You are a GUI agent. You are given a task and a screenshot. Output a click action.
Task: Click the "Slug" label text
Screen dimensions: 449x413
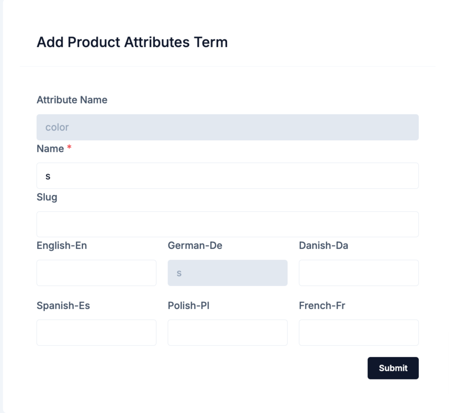[47, 198]
